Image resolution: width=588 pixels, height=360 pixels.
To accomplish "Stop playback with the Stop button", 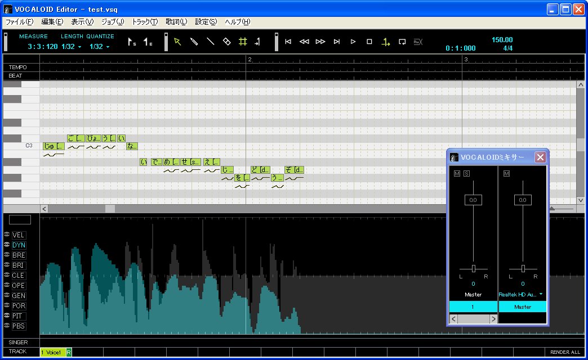I will [369, 42].
